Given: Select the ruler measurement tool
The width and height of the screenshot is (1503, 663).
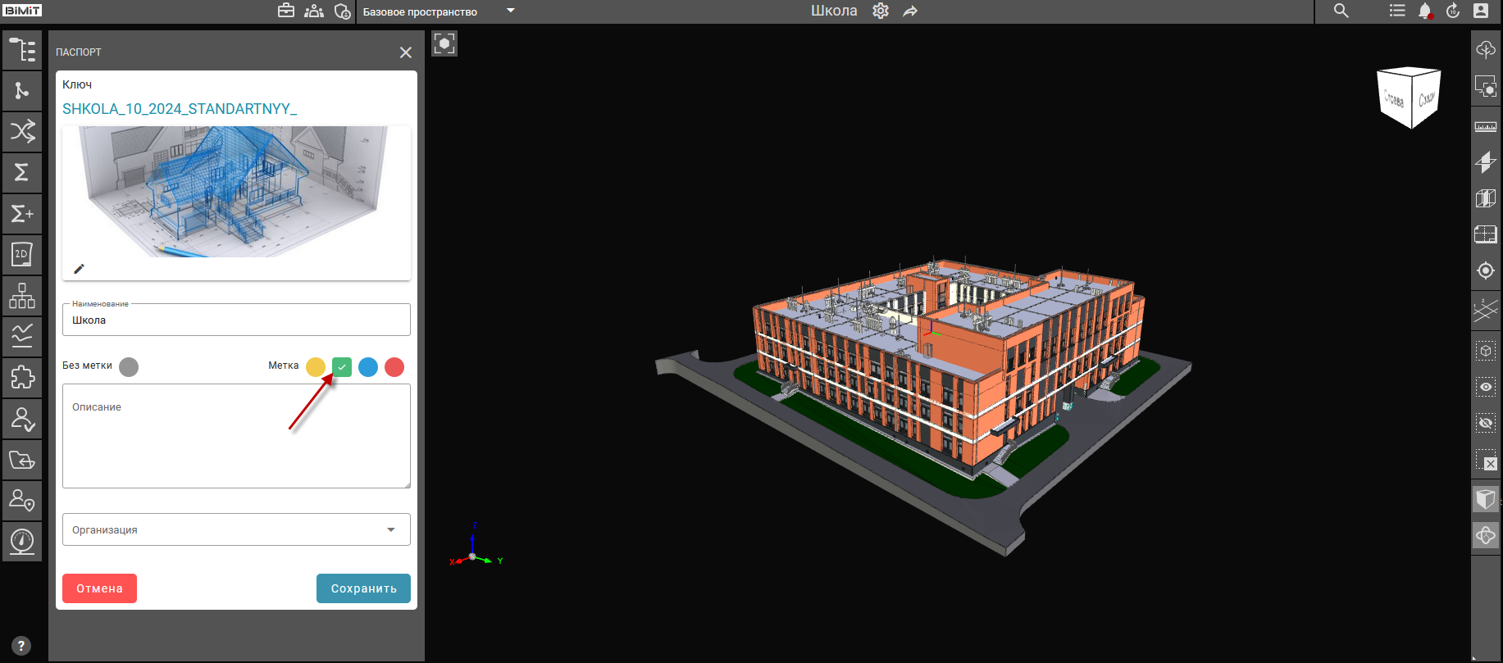Looking at the screenshot, I should [1485, 127].
